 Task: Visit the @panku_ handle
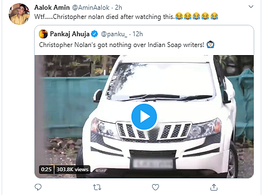[114, 34]
